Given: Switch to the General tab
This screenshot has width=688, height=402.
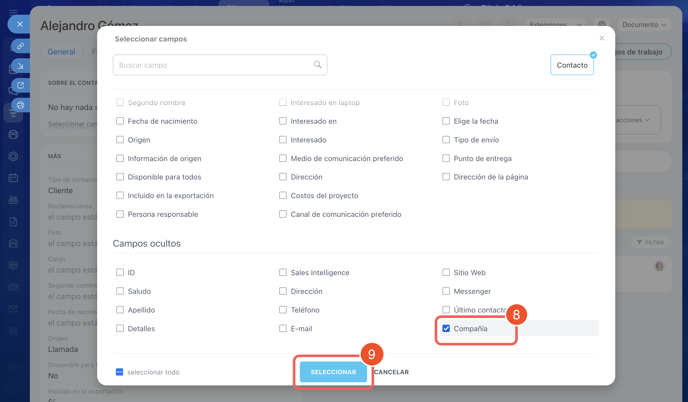Looking at the screenshot, I should pos(61,52).
